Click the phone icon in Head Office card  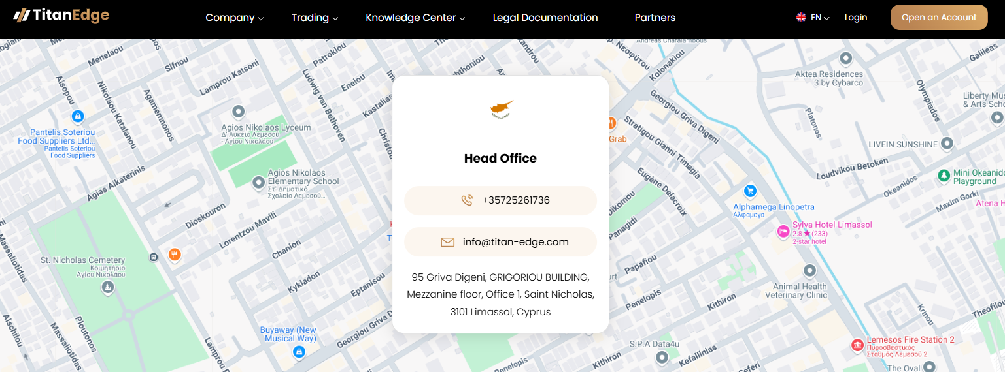click(x=467, y=200)
